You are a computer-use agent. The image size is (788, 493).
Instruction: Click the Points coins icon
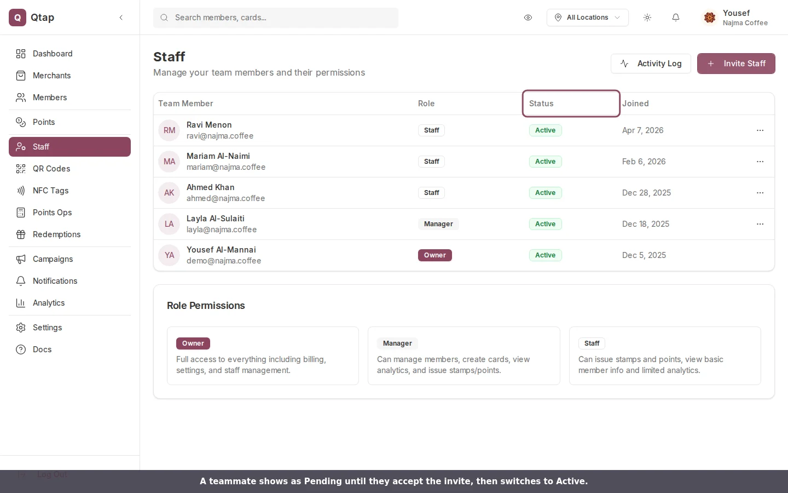click(x=21, y=122)
